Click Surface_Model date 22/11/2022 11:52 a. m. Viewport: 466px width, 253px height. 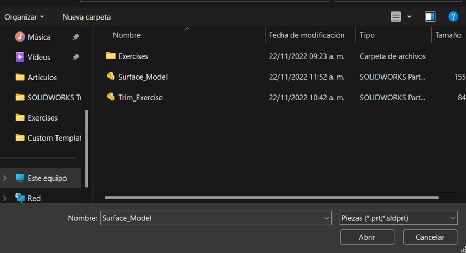pos(307,77)
